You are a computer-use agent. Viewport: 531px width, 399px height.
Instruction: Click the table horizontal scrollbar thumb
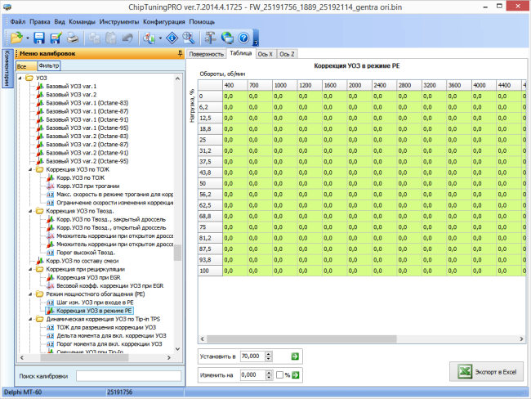point(301,338)
